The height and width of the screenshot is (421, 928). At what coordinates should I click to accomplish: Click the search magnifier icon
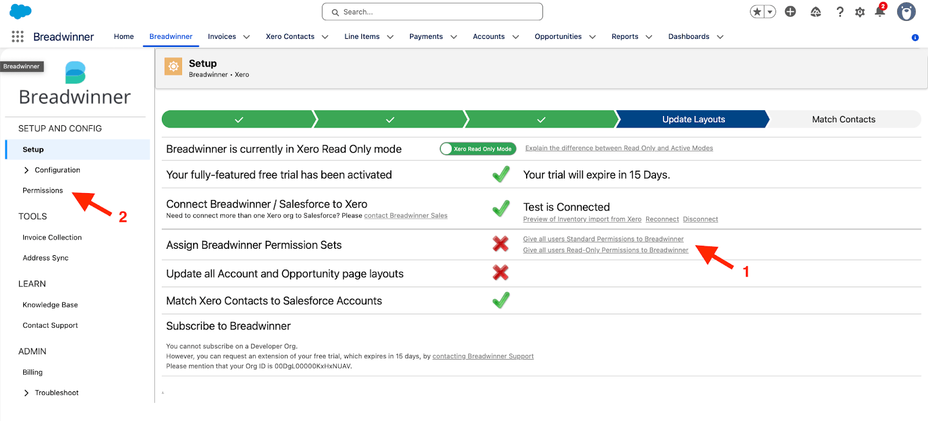point(335,12)
